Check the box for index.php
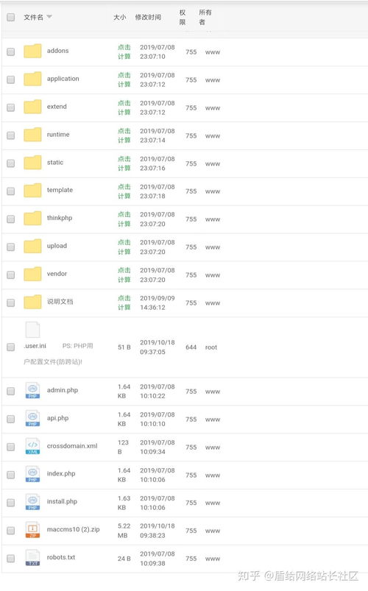Image resolution: width=368 pixels, height=591 pixels. (x=11, y=475)
